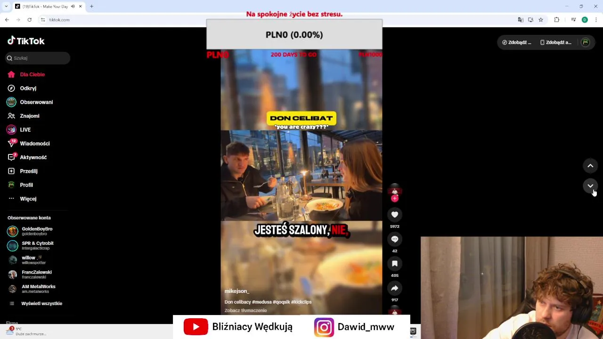Open the weather widget on the taskbar
Viewport: 603px width, 339px height.
(x=26, y=331)
